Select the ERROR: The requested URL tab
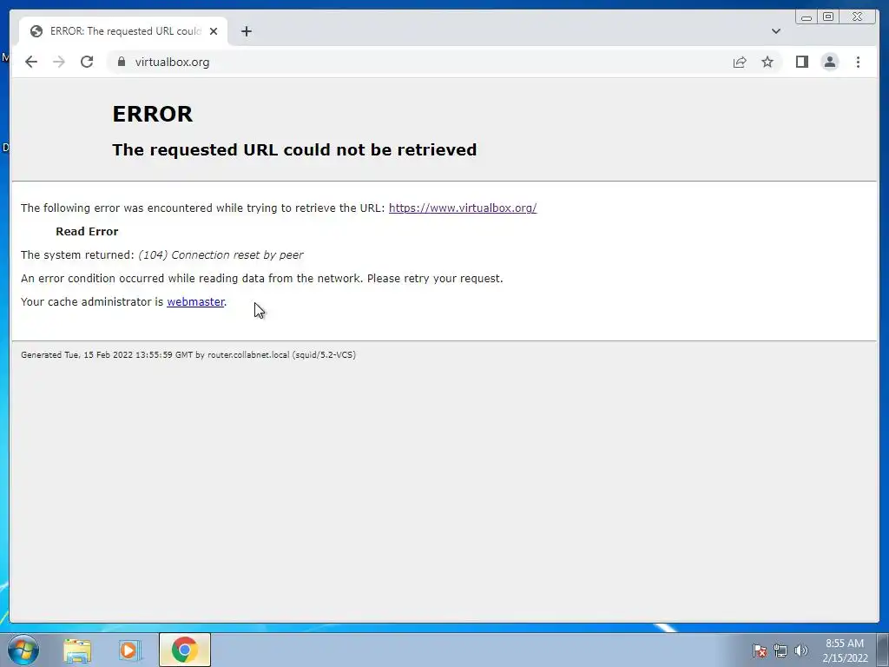Viewport: 889px width, 667px height. [123, 31]
